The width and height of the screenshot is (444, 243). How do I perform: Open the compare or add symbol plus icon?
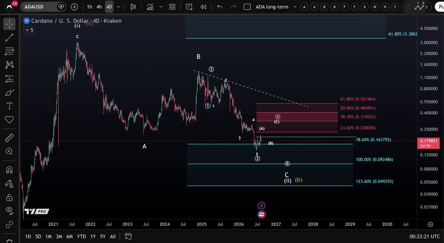click(x=74, y=7)
